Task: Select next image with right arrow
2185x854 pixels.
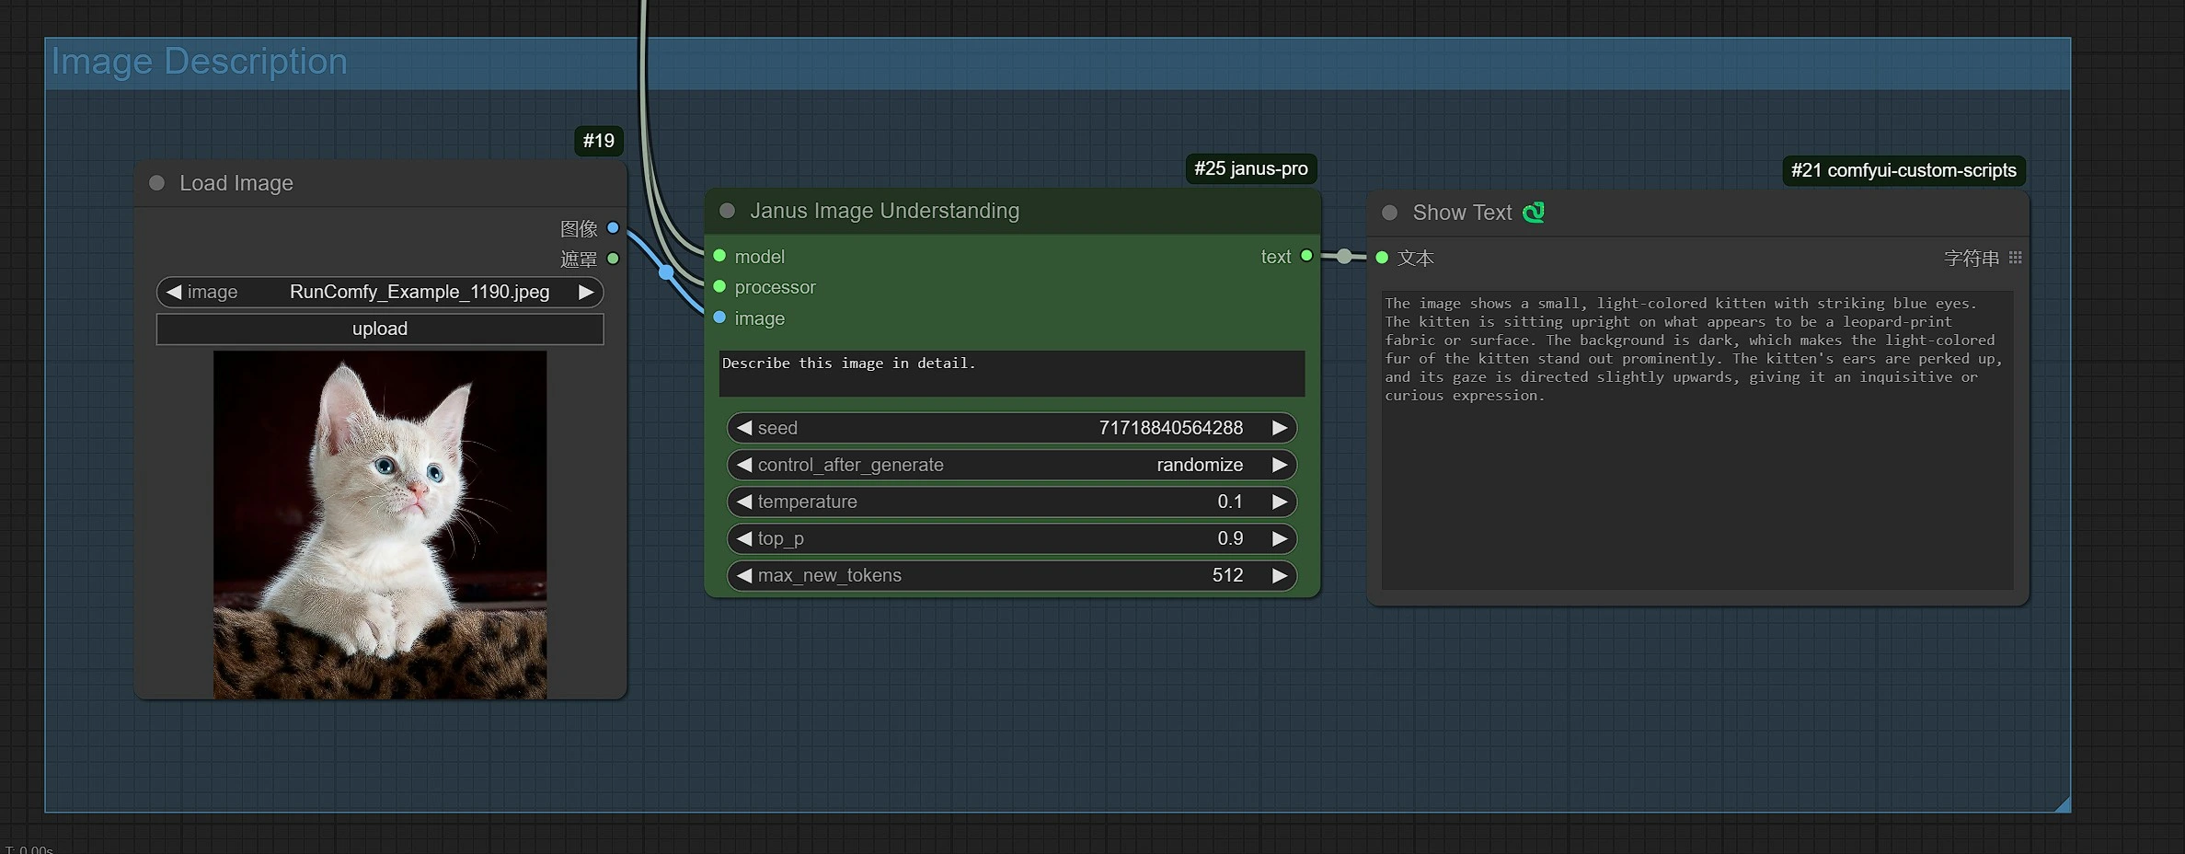Action: coord(585,292)
